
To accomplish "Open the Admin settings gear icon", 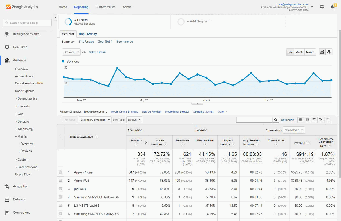I will tap(322, 7).
